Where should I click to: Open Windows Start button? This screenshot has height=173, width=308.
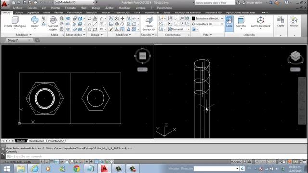(6, 169)
